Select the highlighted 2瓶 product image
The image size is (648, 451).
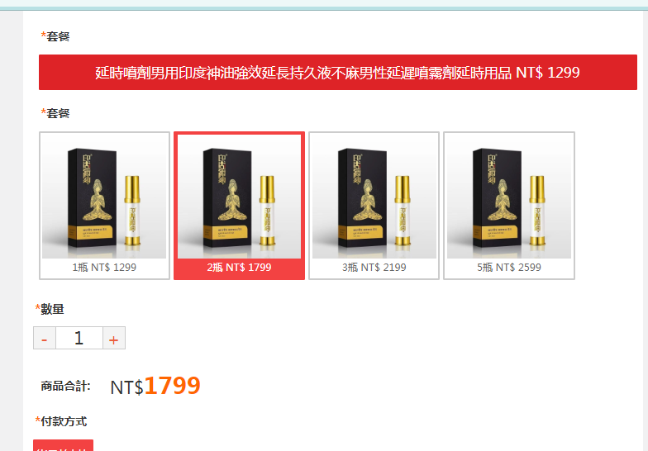(x=240, y=197)
